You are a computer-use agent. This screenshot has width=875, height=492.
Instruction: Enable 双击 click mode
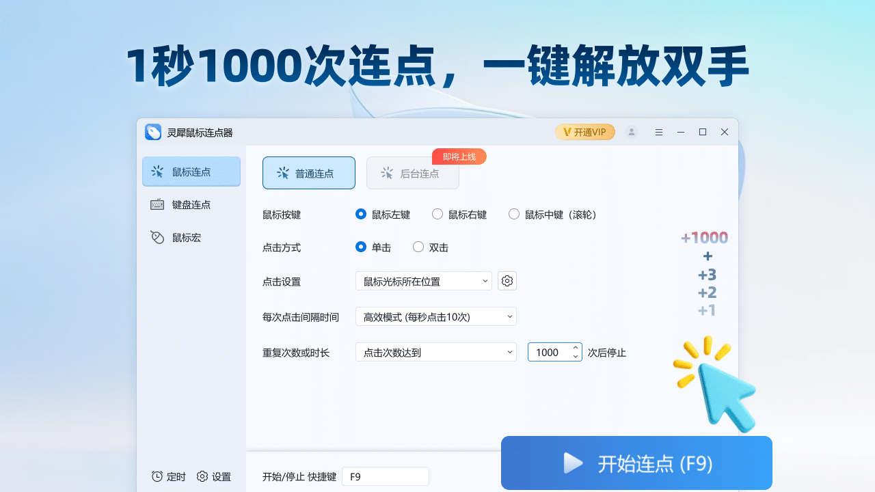[418, 247]
